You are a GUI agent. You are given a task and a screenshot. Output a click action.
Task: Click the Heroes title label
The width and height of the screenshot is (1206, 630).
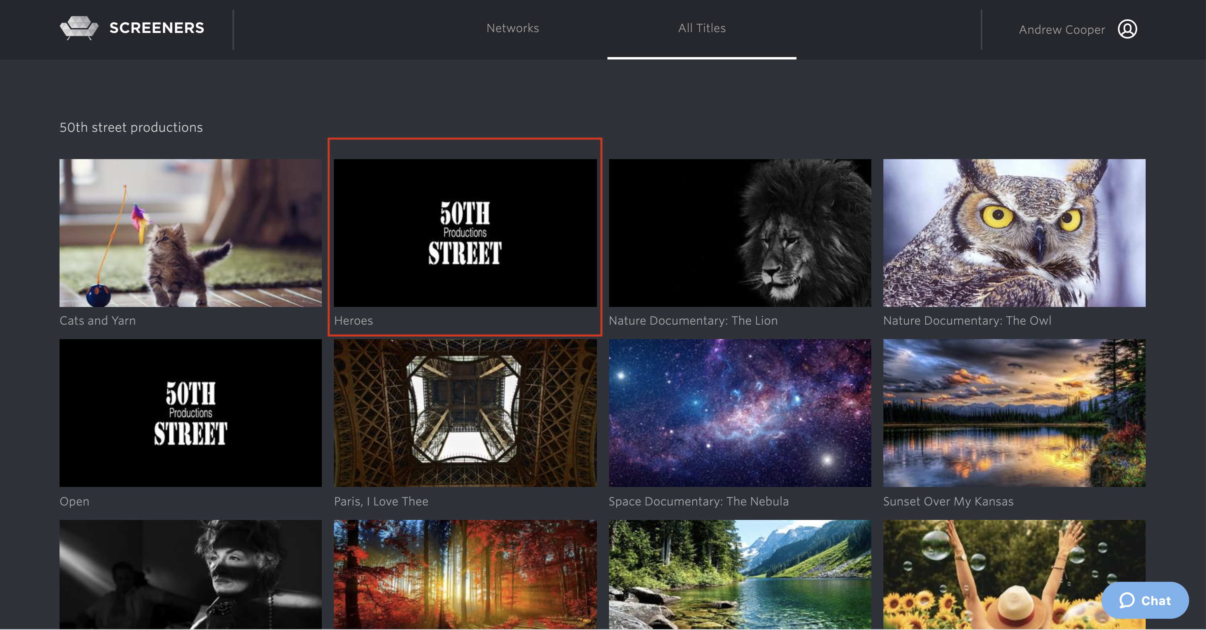(354, 321)
